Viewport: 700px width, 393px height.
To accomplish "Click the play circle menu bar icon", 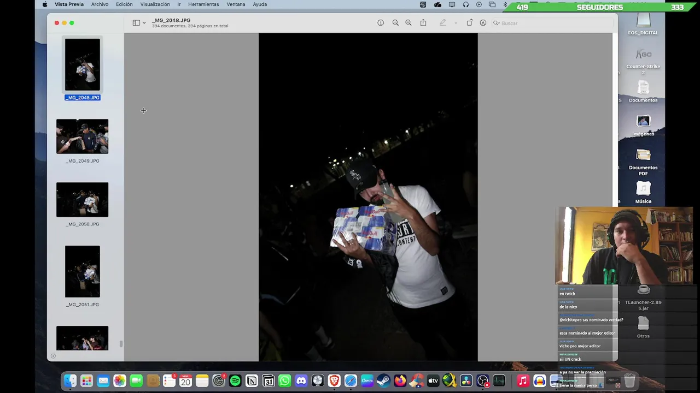I will (x=479, y=4).
